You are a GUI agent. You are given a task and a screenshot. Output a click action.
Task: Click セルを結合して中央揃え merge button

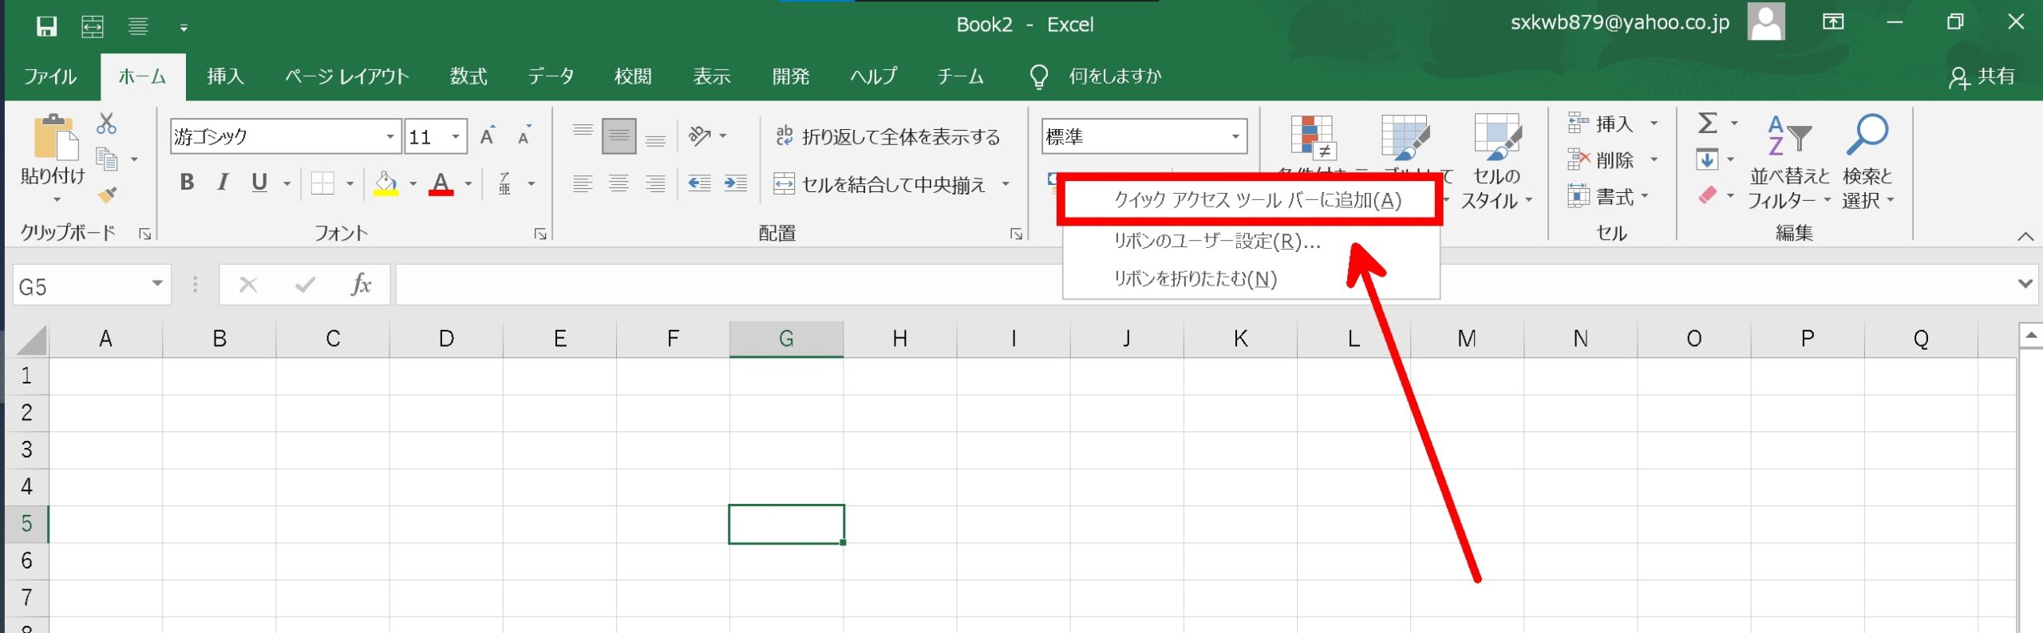point(880,184)
